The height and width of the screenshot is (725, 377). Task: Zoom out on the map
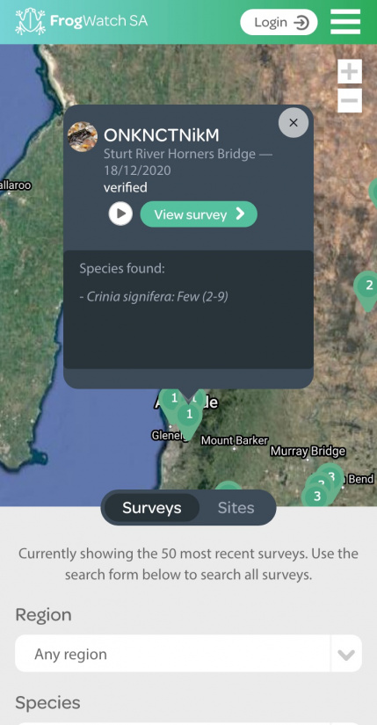click(350, 100)
